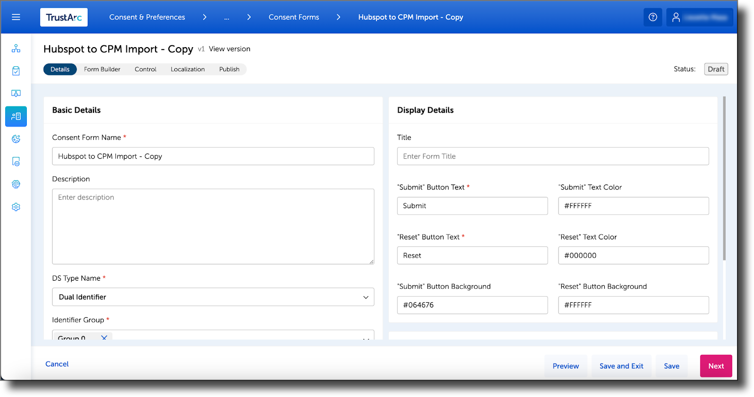Image resolution: width=754 pixels, height=397 pixels.
Task: Open the brain intelligence sidebar icon
Action: point(16,184)
